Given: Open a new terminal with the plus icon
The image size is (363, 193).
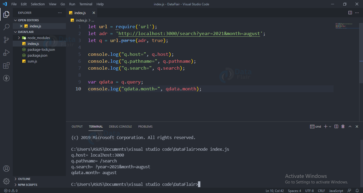Looking at the screenshot, I should click(x=326, y=126).
